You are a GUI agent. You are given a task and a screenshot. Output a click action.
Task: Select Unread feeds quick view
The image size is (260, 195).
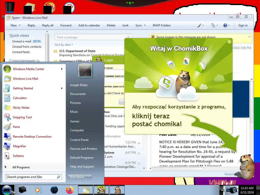pyautogui.click(x=21, y=52)
